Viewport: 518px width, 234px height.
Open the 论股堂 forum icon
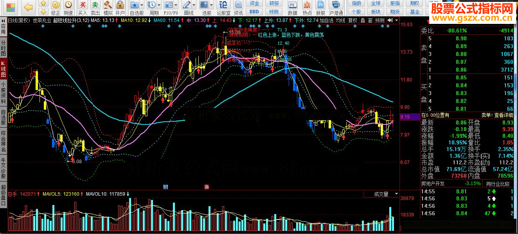(223, 5)
